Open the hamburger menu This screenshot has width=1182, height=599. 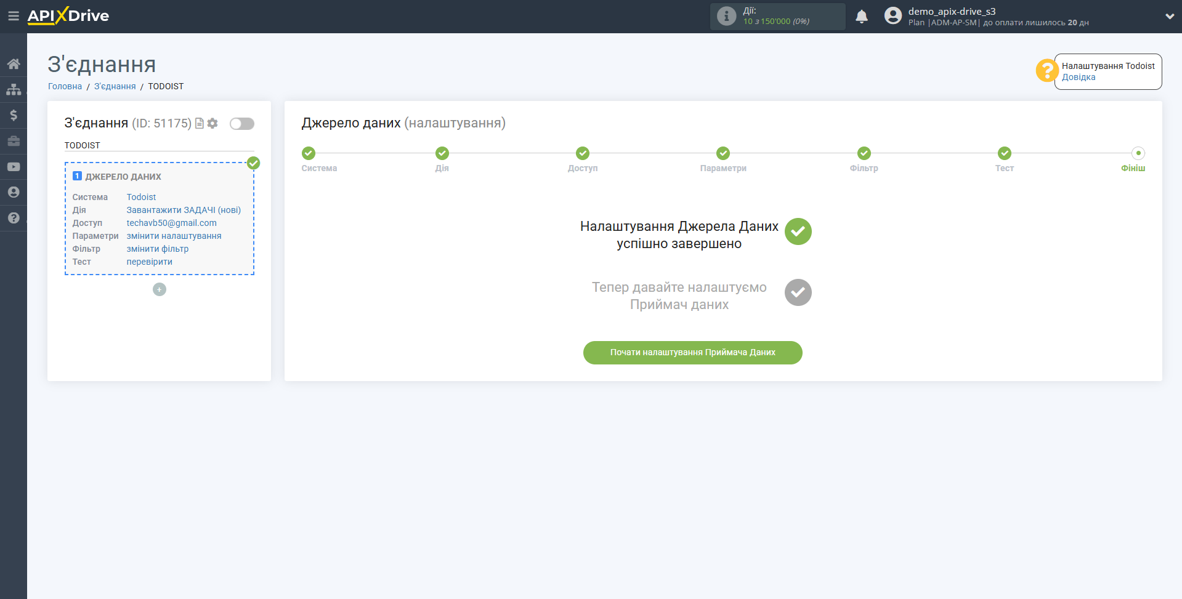point(13,16)
